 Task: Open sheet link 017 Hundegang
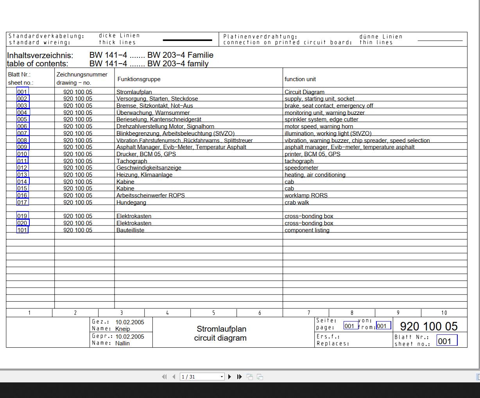pos(23,203)
